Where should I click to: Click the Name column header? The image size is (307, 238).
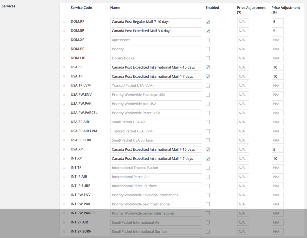pos(115,8)
